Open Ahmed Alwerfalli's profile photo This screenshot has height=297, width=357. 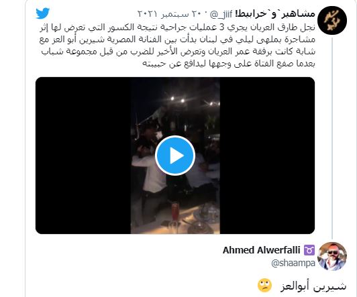coord(332,256)
